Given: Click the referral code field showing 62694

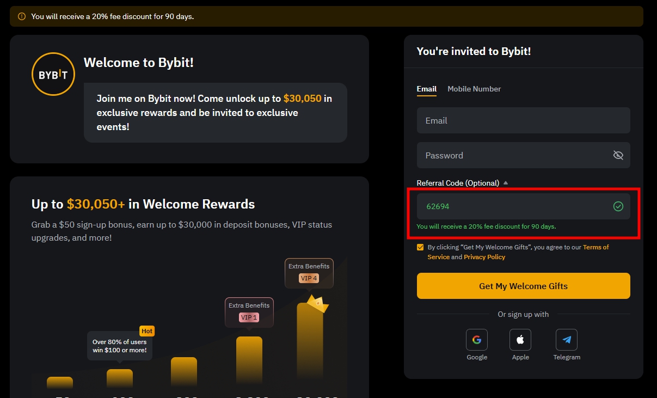Looking at the screenshot, I should 524,206.
